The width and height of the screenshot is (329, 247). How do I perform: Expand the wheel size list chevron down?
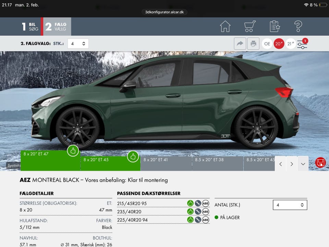click(x=303, y=164)
